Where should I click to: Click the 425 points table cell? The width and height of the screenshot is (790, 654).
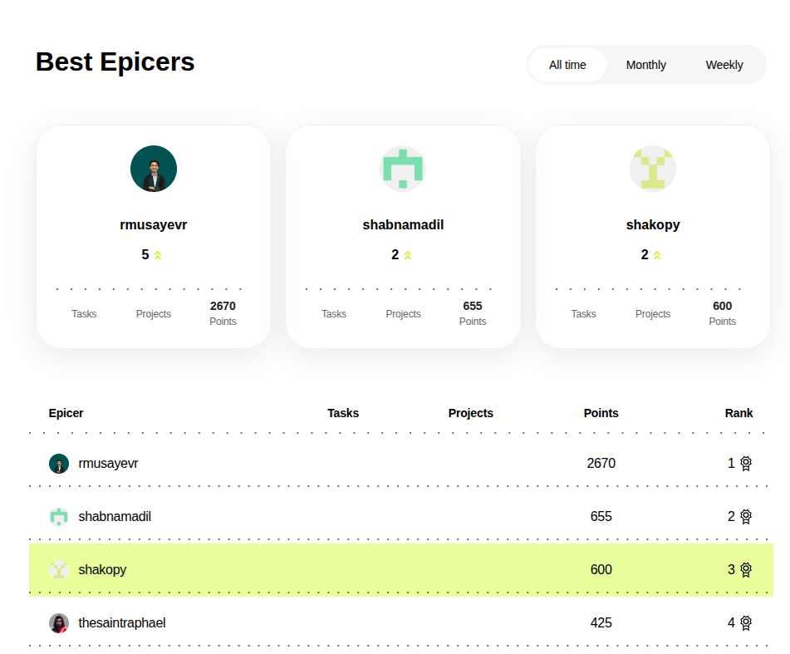point(601,623)
